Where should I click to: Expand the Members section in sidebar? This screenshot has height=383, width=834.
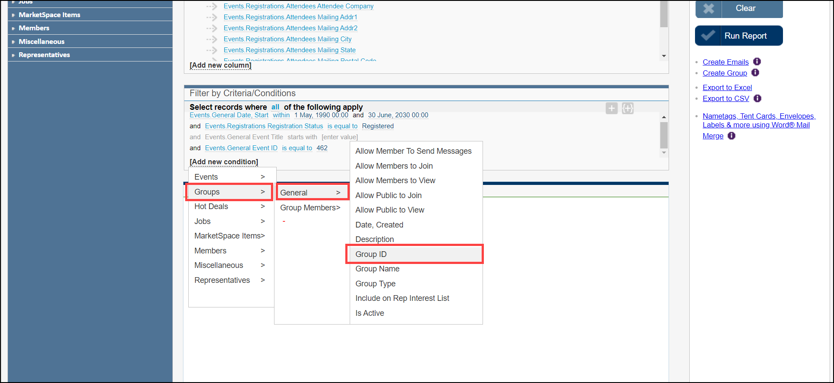(34, 28)
